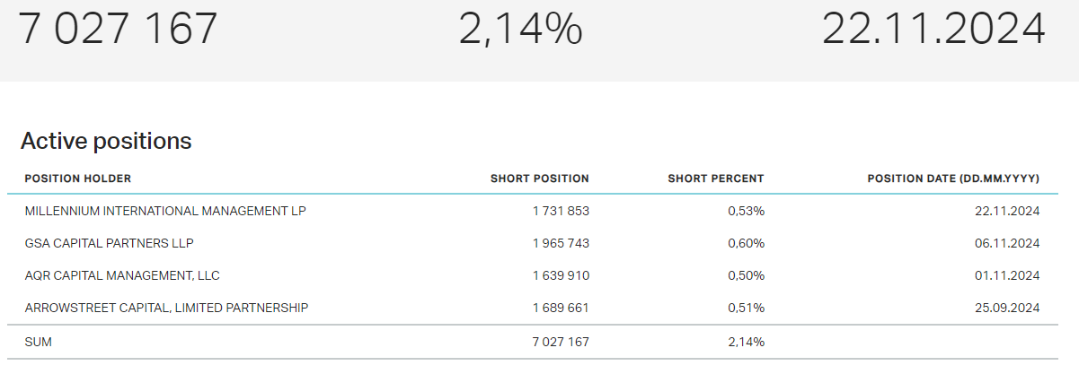Select the 1 731 853 short position value
This screenshot has height=374, width=1079.
point(561,211)
